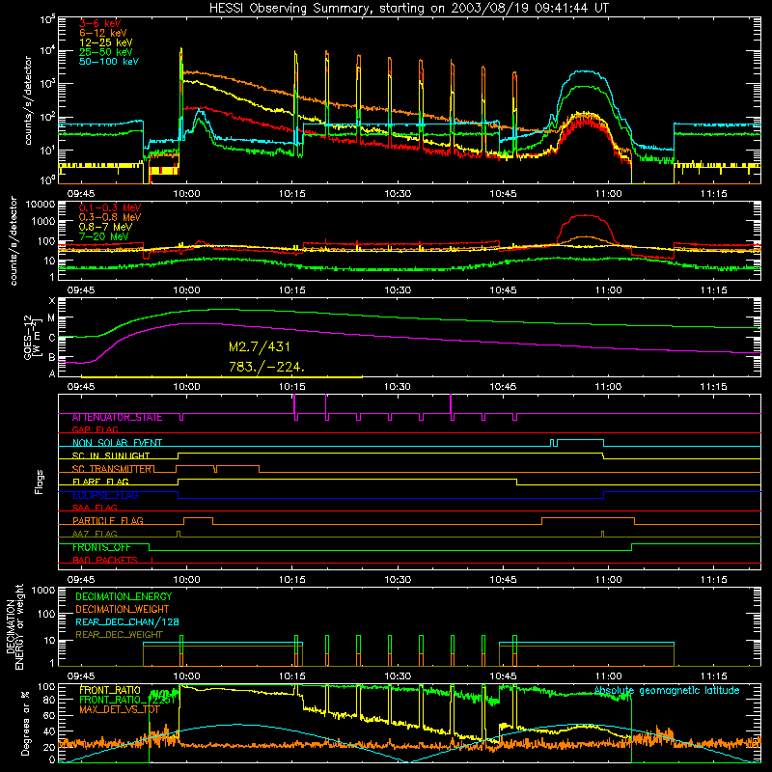Click the yellow 12-25 keV legend label
The image size is (772, 772).
point(106,42)
